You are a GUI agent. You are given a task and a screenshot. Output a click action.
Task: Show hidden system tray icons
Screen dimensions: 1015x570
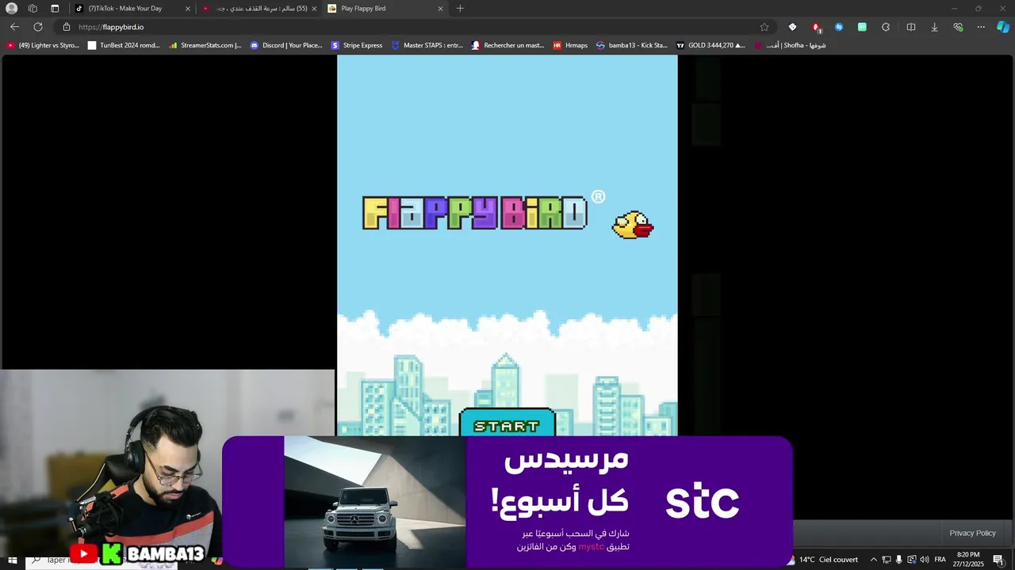point(874,560)
